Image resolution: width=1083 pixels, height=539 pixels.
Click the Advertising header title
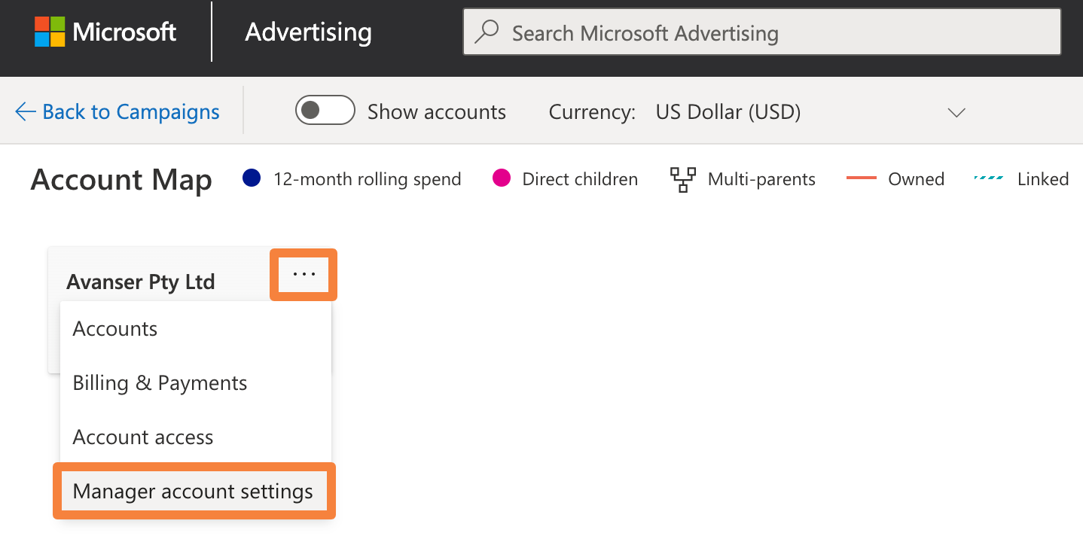click(308, 32)
